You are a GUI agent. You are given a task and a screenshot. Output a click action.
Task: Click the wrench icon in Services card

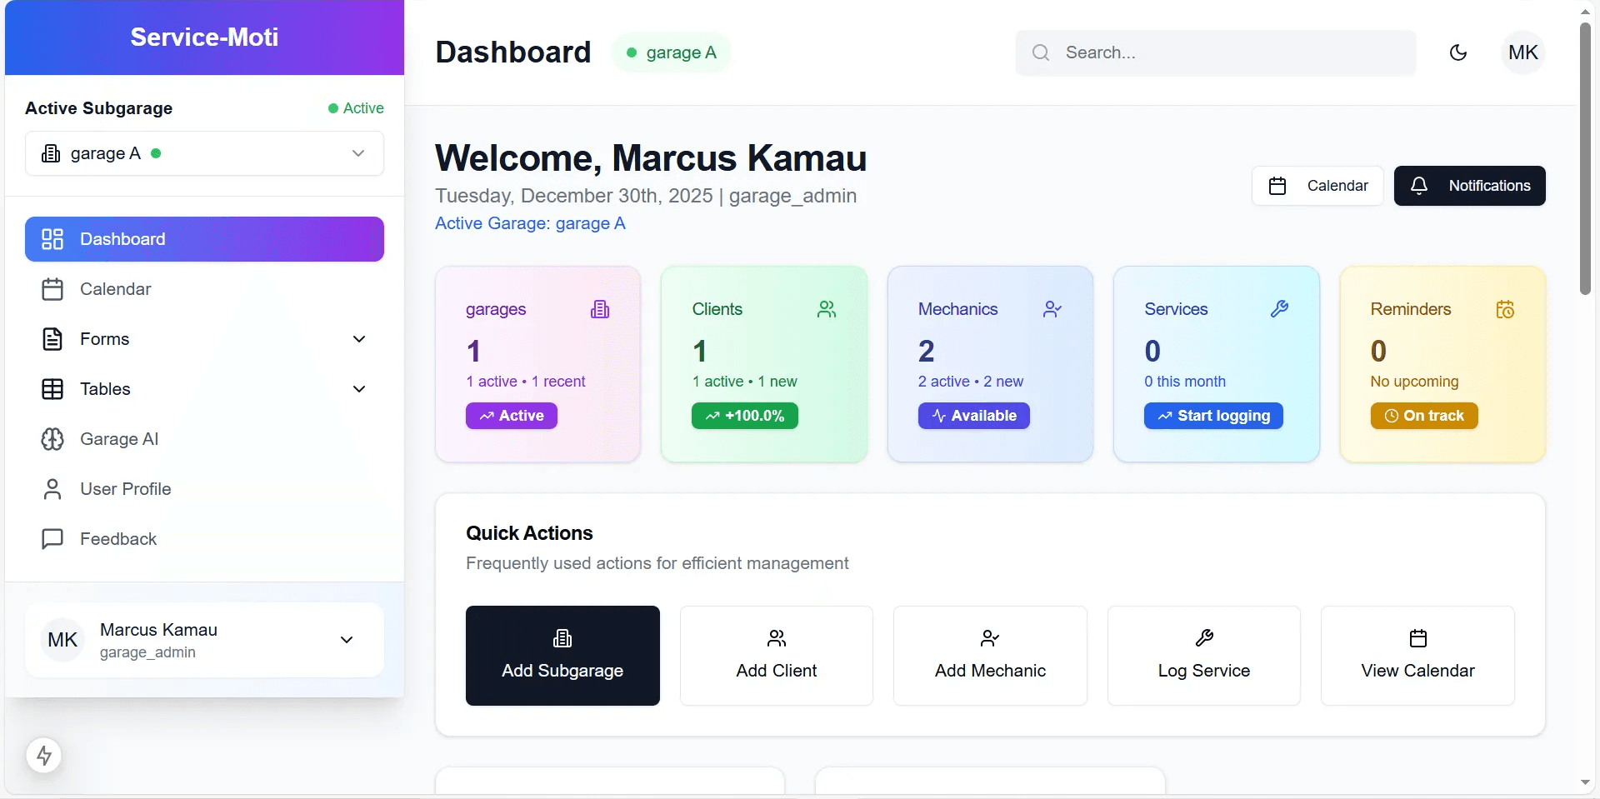(x=1279, y=309)
